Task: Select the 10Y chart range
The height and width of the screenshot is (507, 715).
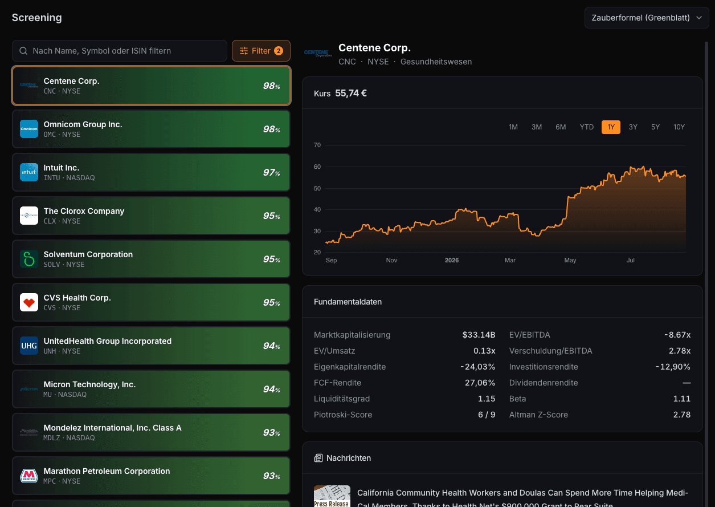Action: tap(679, 127)
